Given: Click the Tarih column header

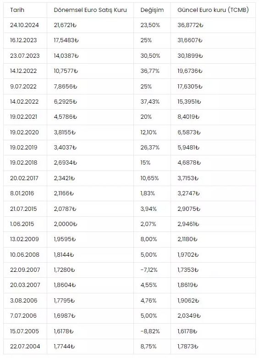Looking at the screenshot, I should 17,10.
